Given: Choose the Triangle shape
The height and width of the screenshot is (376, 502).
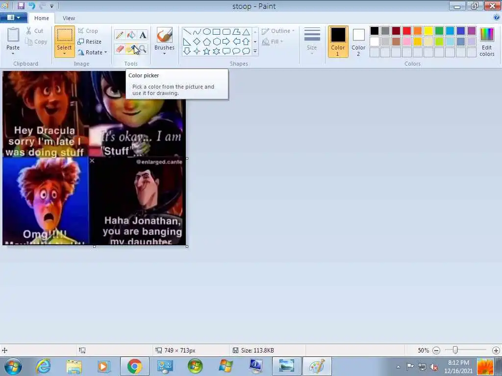Looking at the screenshot, I should [246, 32].
